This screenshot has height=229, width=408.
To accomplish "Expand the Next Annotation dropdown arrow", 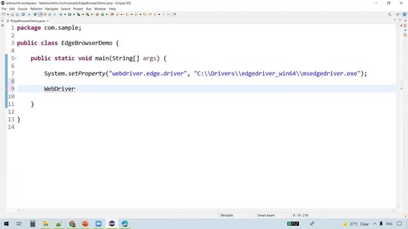I will click(x=132, y=15).
